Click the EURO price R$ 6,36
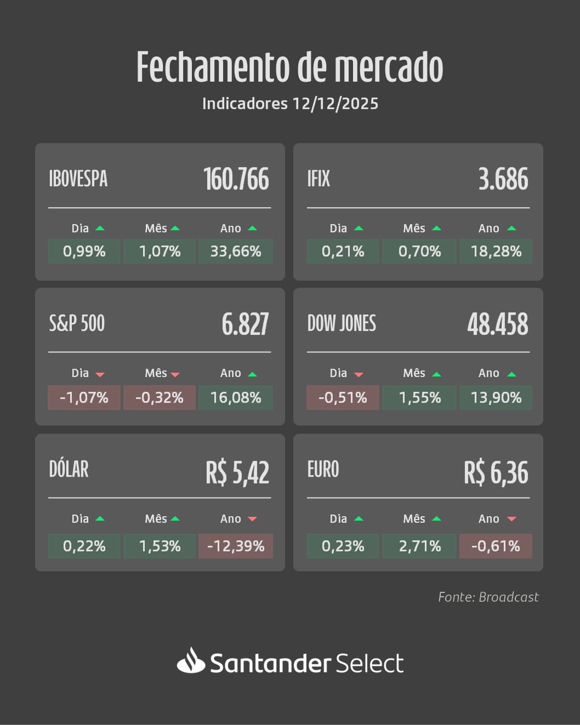580x725 pixels. pyautogui.click(x=496, y=472)
